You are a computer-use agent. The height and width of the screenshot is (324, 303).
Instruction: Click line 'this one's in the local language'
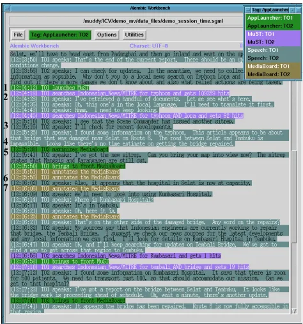coord(143,104)
